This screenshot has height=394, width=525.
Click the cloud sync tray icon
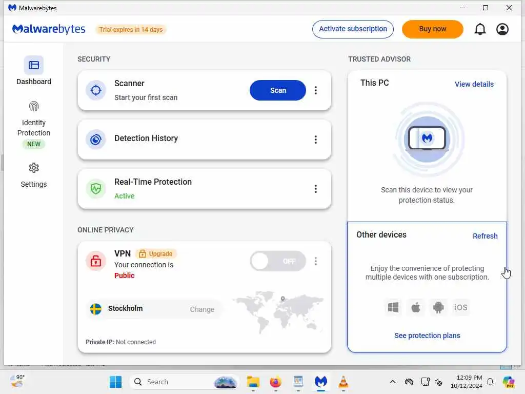coord(409,382)
